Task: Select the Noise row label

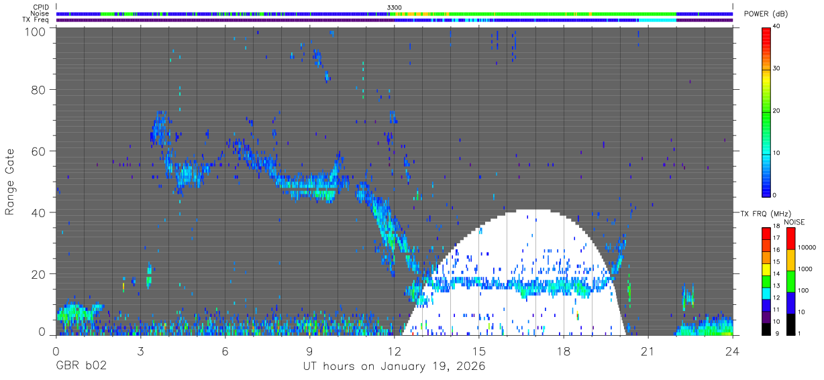Action: click(x=40, y=13)
